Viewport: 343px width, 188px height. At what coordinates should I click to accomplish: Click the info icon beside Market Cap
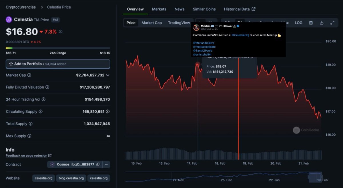point(29,75)
